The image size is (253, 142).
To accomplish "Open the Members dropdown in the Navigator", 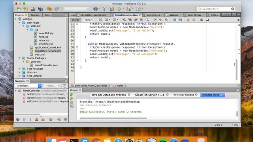I will click(28, 86).
